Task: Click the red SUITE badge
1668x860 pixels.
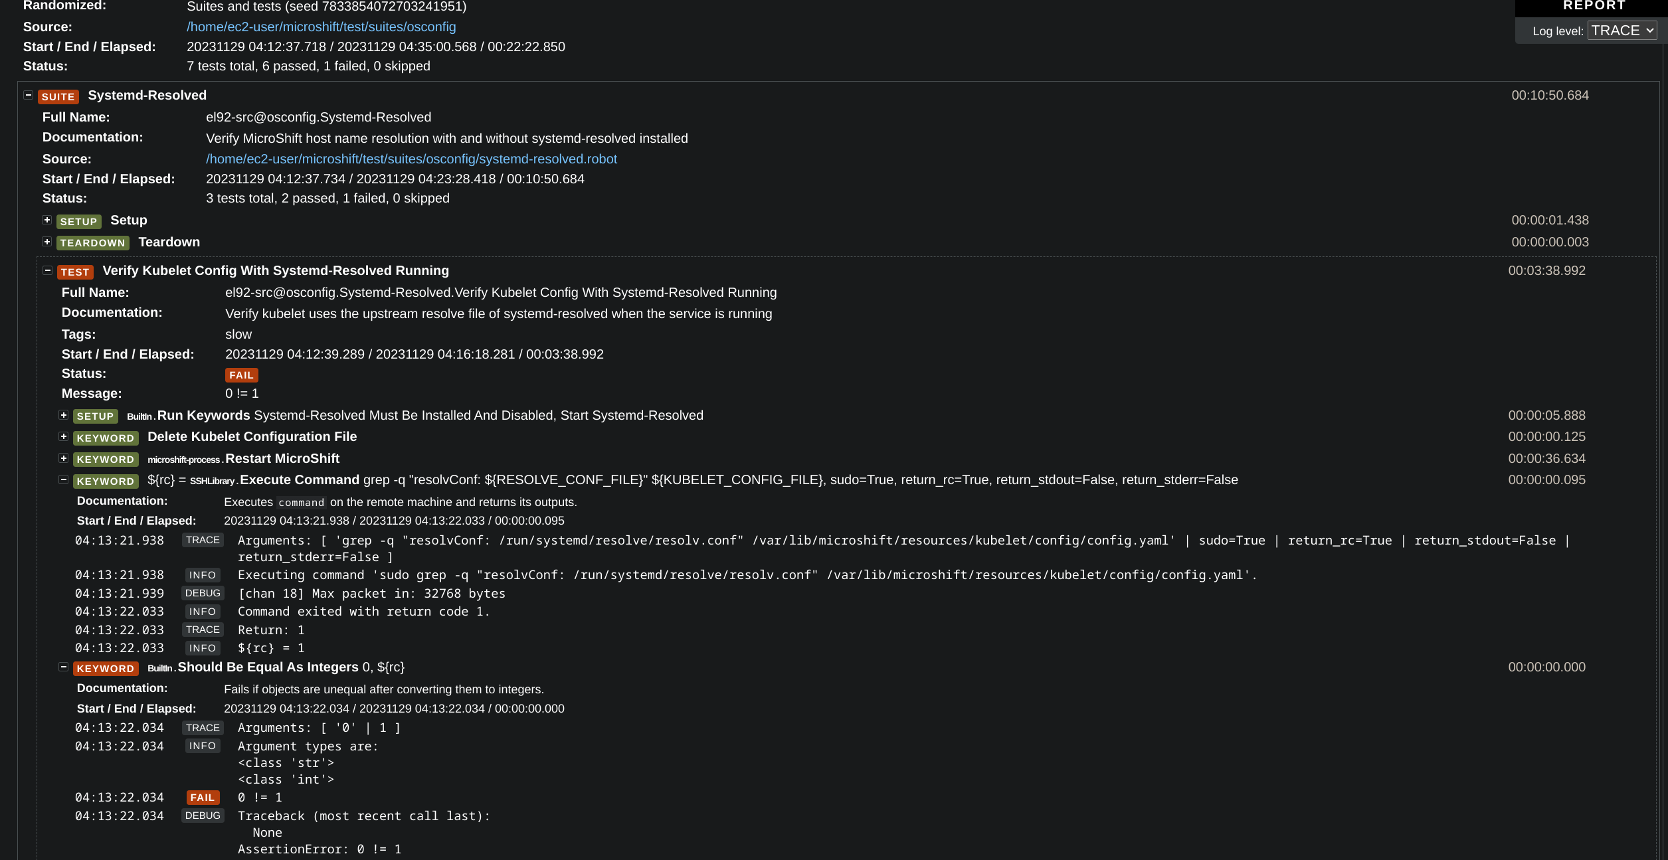Action: coord(58,96)
